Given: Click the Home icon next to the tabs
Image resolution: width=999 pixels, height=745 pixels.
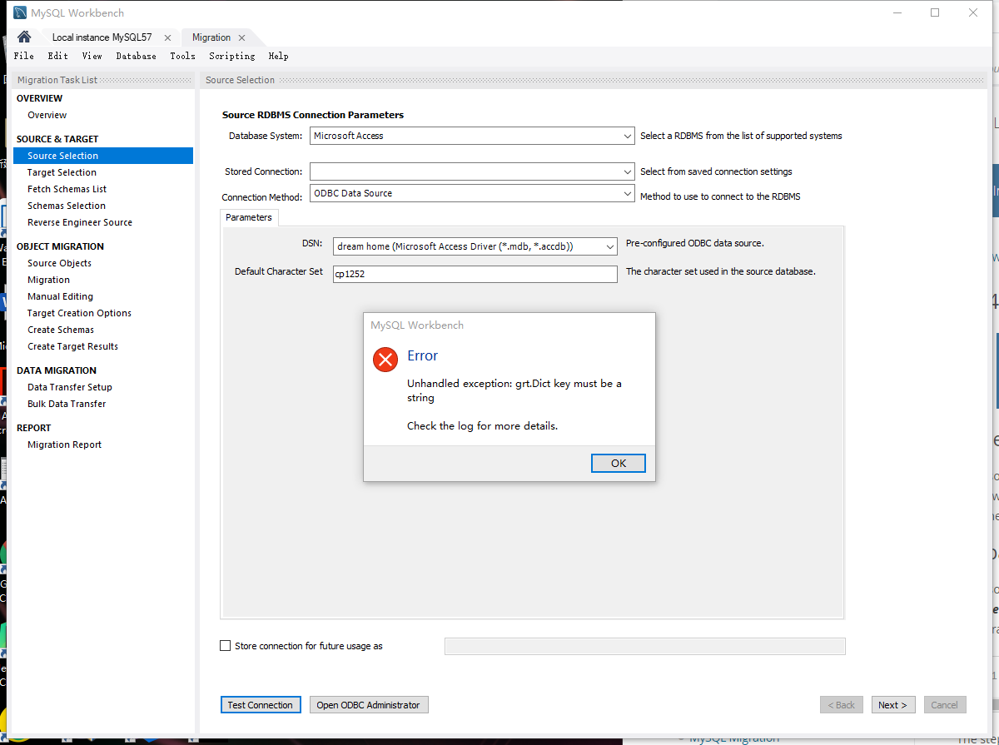Looking at the screenshot, I should coord(23,37).
